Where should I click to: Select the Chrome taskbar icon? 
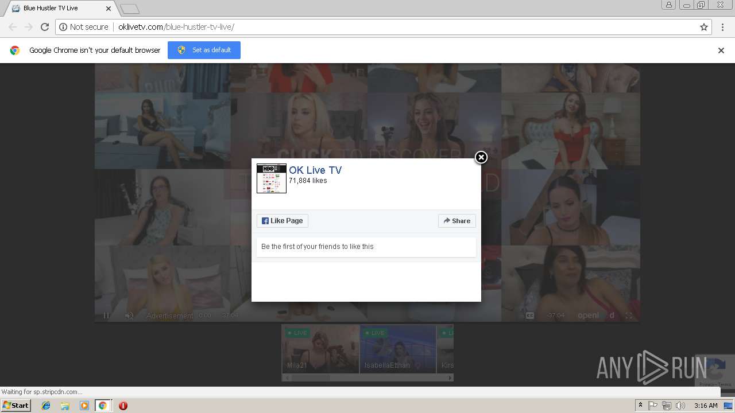pos(103,406)
